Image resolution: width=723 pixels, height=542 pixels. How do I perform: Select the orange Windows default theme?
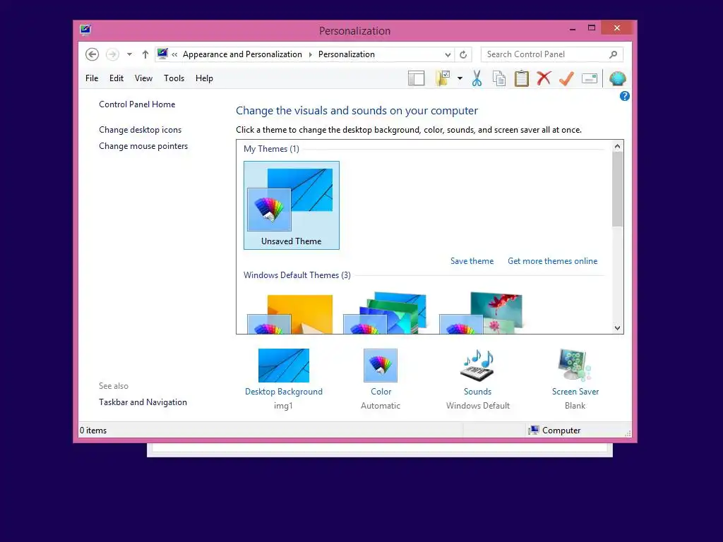pos(290,313)
